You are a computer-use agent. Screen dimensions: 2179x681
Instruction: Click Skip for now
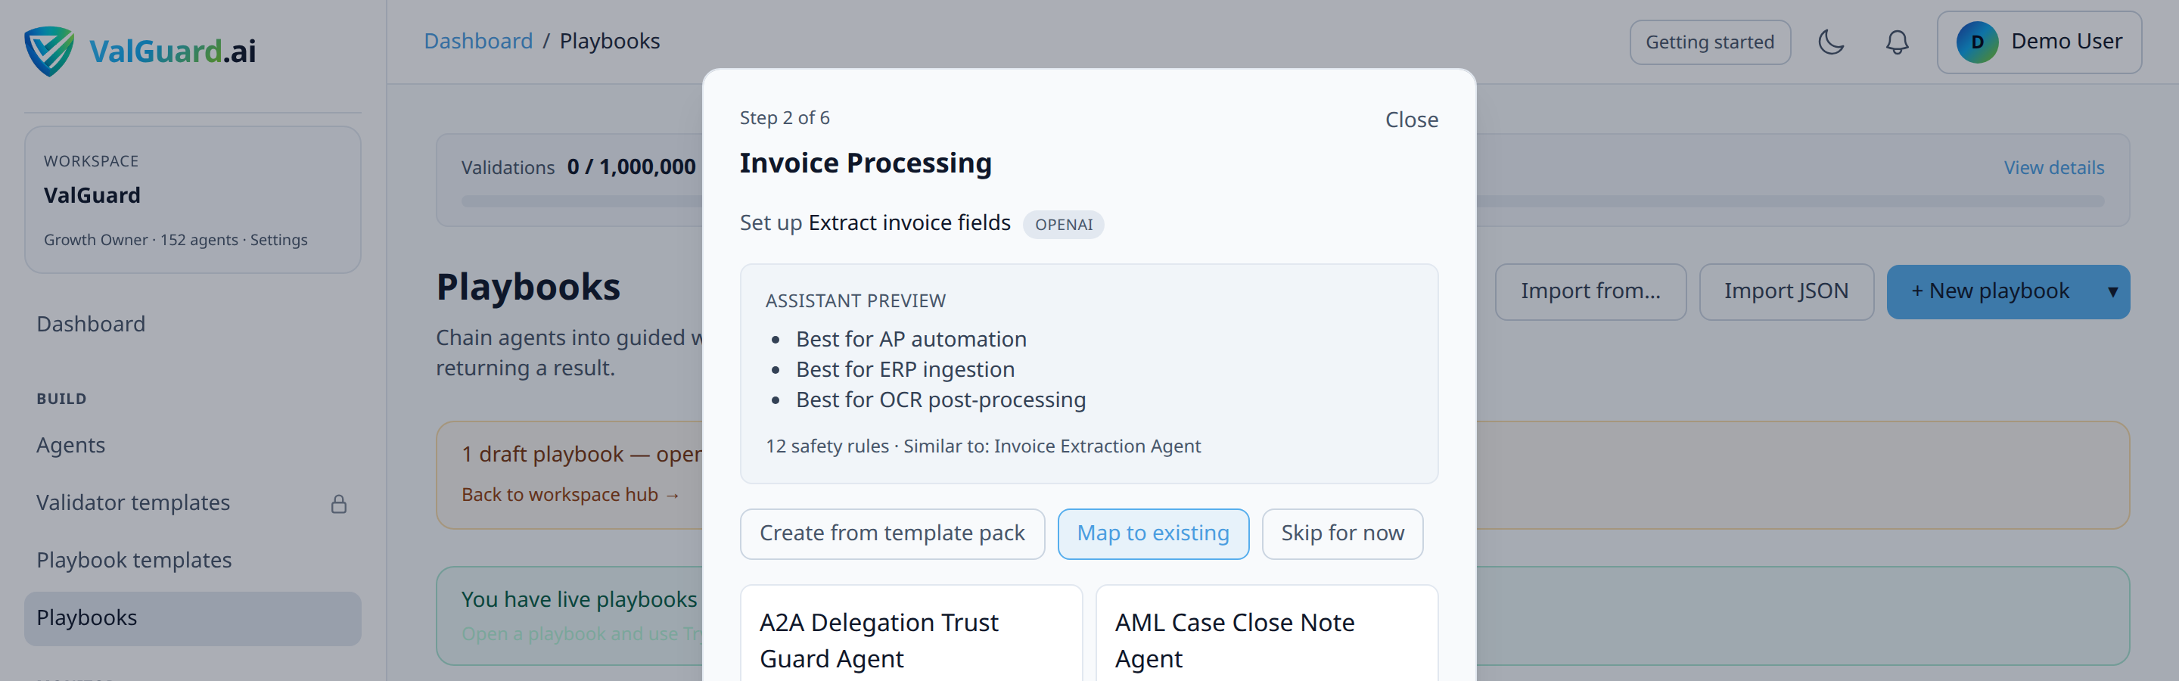[1341, 533]
